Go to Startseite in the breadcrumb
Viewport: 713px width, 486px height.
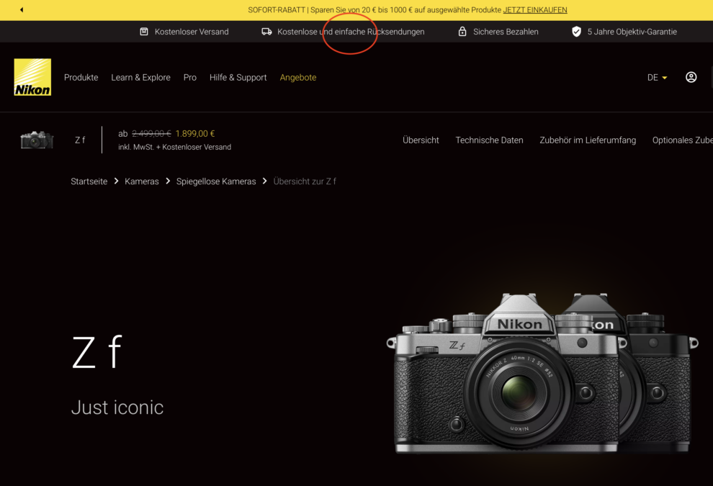tap(89, 181)
